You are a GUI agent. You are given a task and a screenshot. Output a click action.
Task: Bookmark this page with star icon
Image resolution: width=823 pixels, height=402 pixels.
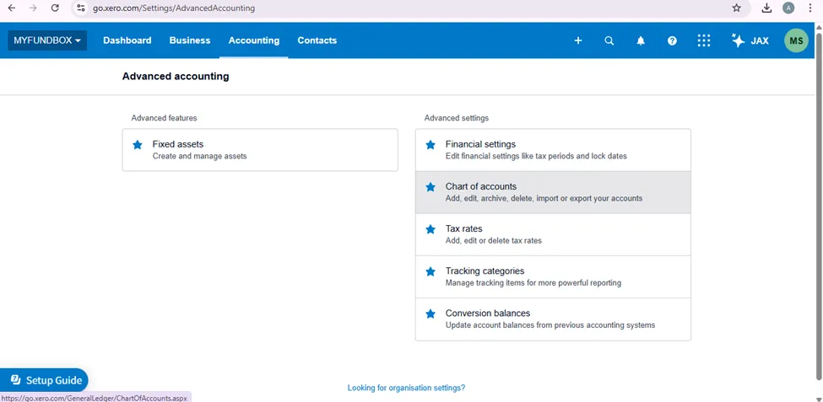[736, 8]
